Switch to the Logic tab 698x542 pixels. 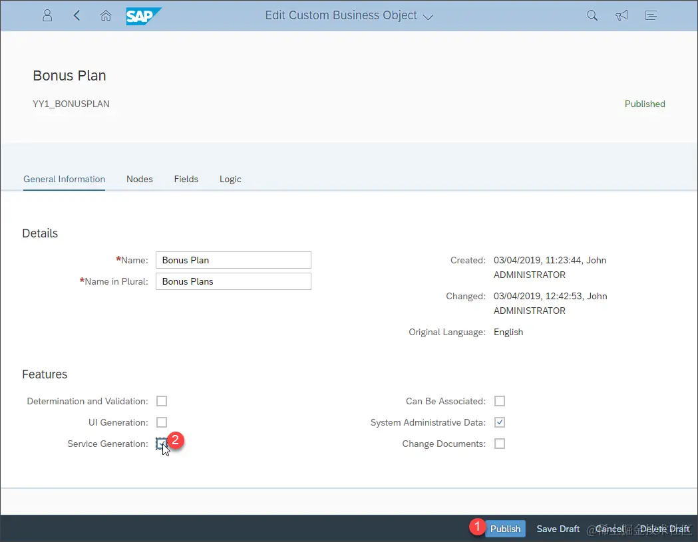tap(230, 179)
